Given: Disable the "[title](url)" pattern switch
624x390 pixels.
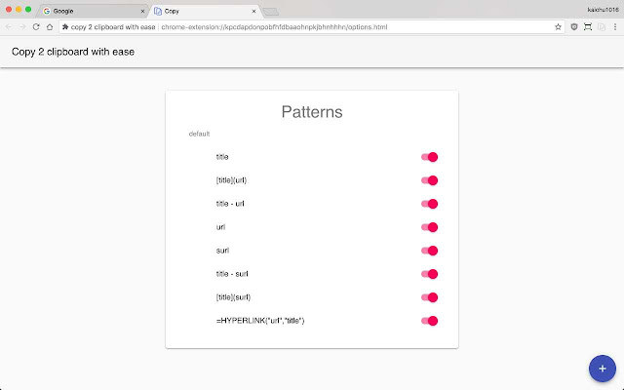Looking at the screenshot, I should 429,180.
